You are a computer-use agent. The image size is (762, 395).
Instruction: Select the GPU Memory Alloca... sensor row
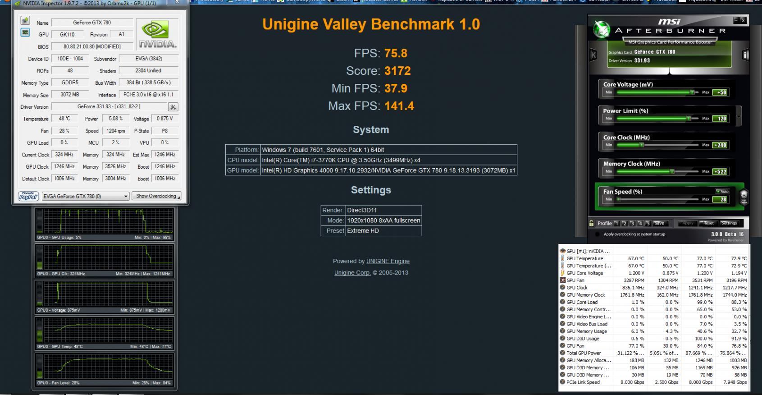click(653, 360)
